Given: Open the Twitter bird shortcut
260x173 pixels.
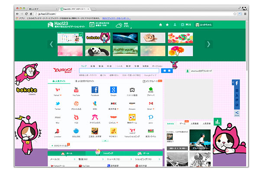Looking at the screenshot, I should [58, 104].
